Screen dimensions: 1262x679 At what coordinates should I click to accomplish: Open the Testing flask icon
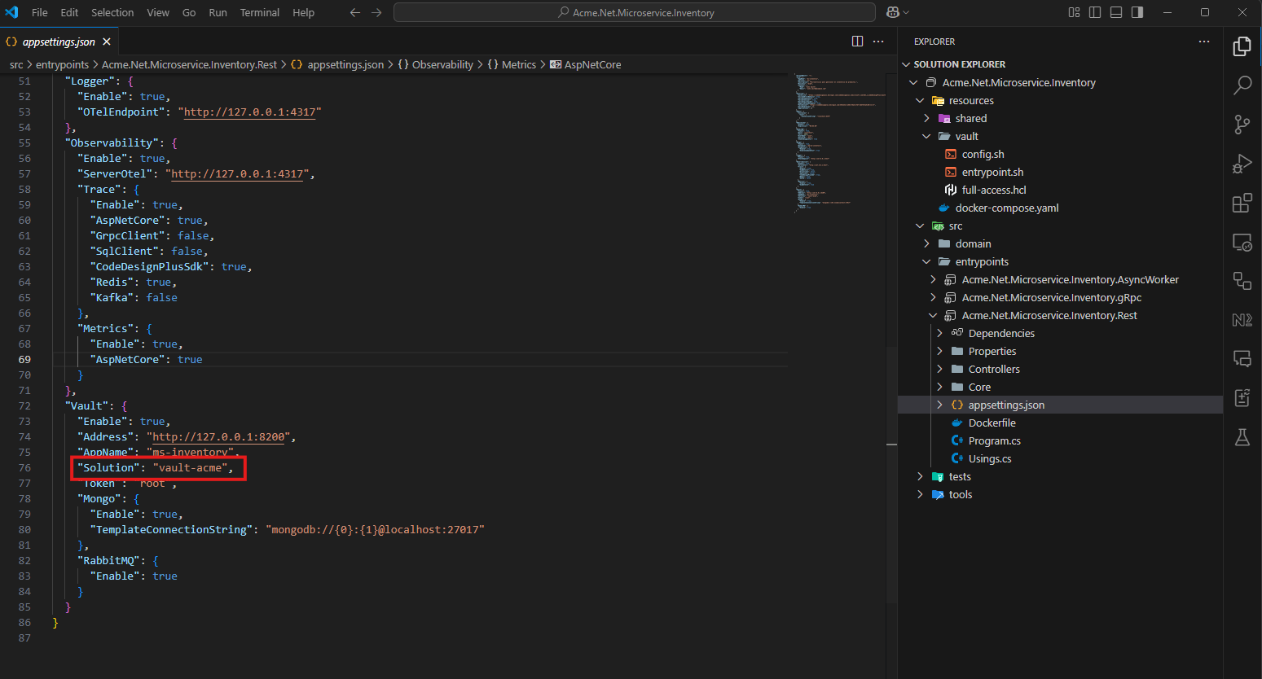[x=1242, y=437]
